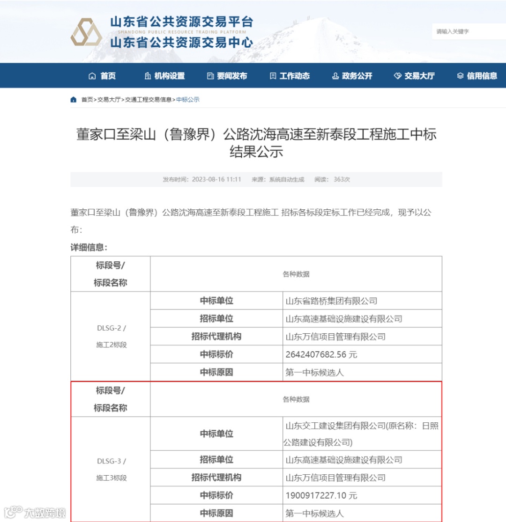Click the 中标公示 breadcrumb link
Screen dimensions: 506x522
[x=188, y=100]
